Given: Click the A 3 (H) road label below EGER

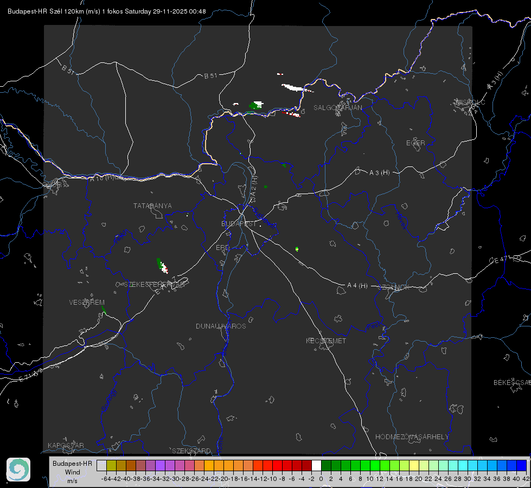Looking at the screenshot, I should pyautogui.click(x=379, y=173).
